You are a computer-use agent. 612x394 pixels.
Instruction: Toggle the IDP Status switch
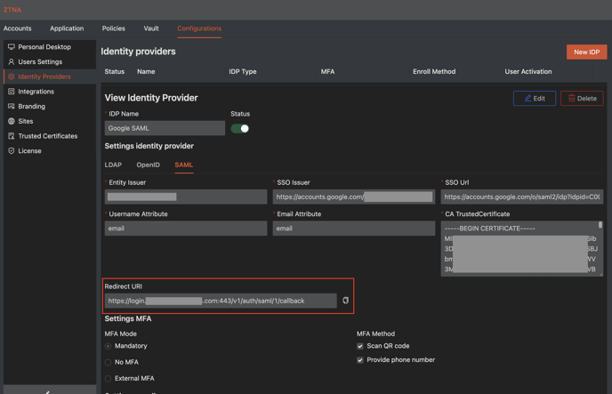tap(240, 128)
